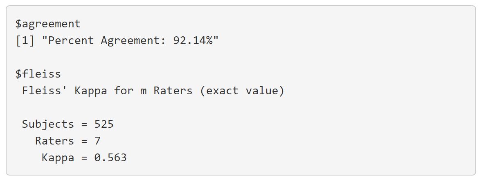Screen dimensions: 479x180
Task: Select the raters count 7
Action: pos(97,141)
